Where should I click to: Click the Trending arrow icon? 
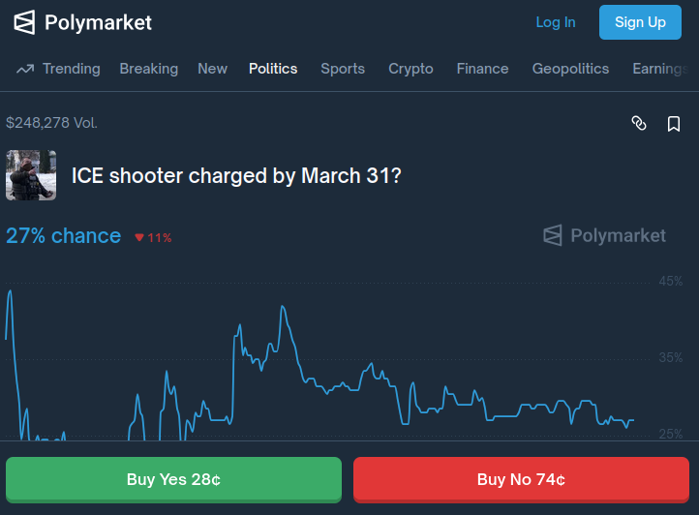[x=25, y=69]
